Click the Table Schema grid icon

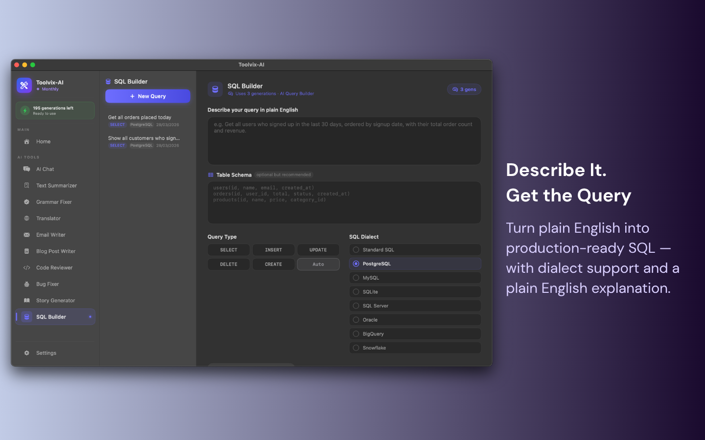pyautogui.click(x=211, y=175)
